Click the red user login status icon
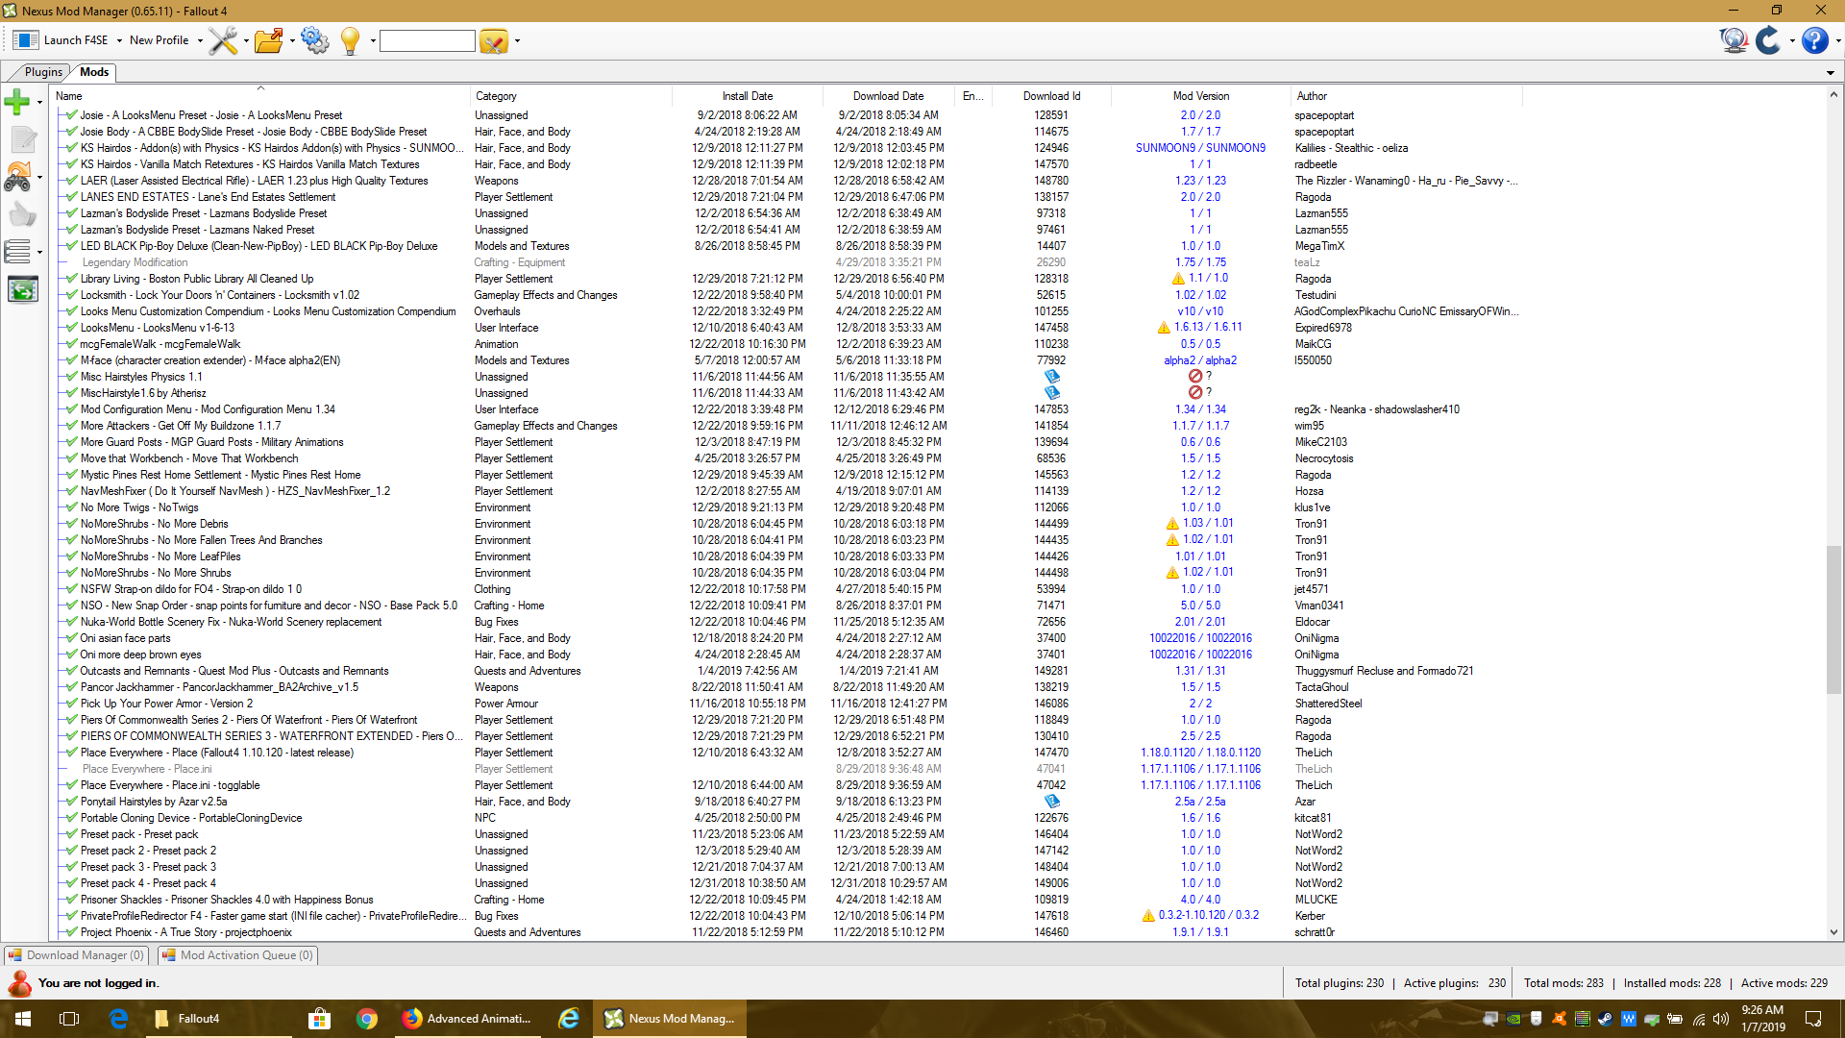 point(19,983)
